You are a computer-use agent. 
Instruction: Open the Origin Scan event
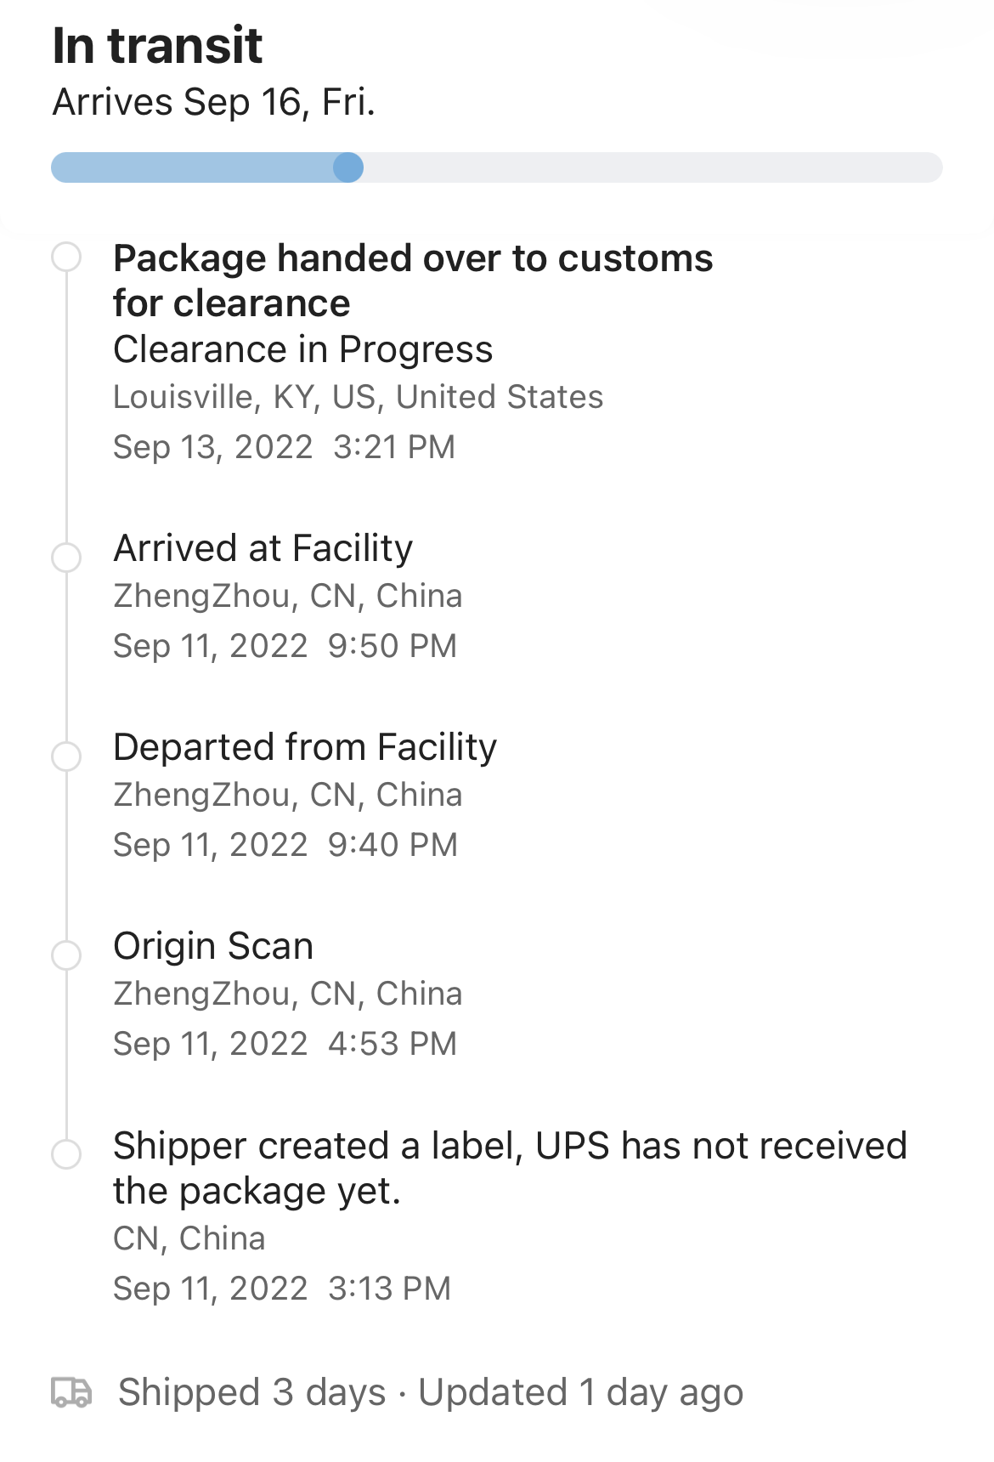click(213, 946)
